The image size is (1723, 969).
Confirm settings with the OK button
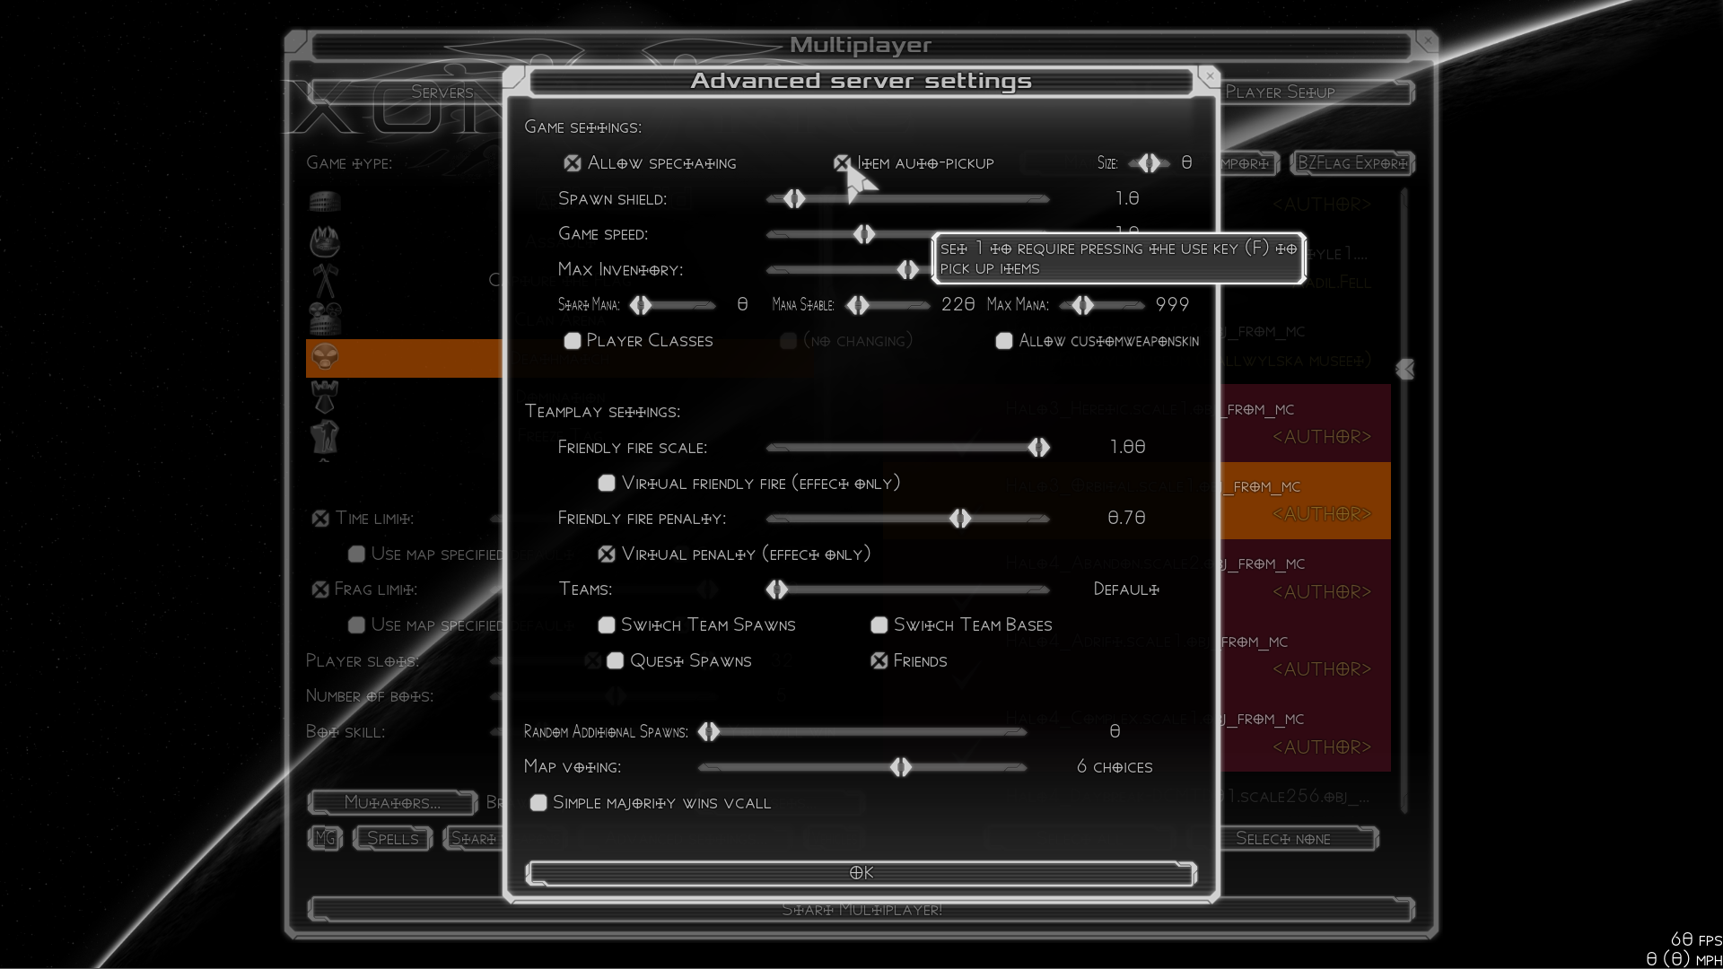861,873
